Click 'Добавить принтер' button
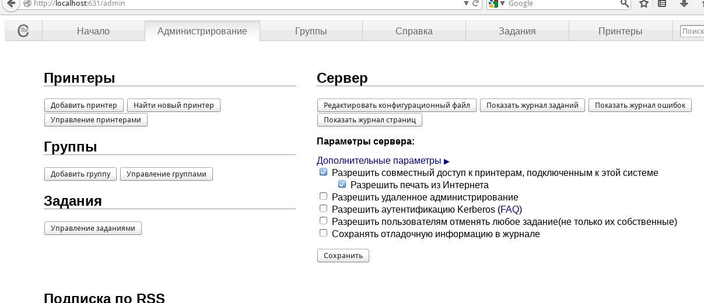 tap(84, 105)
